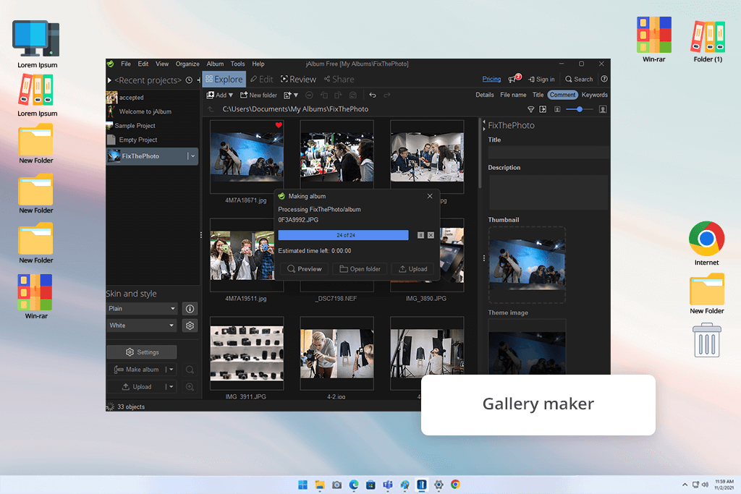The height and width of the screenshot is (494, 741).
Task: Click the preview album magnifier icon
Action: [x=190, y=370]
